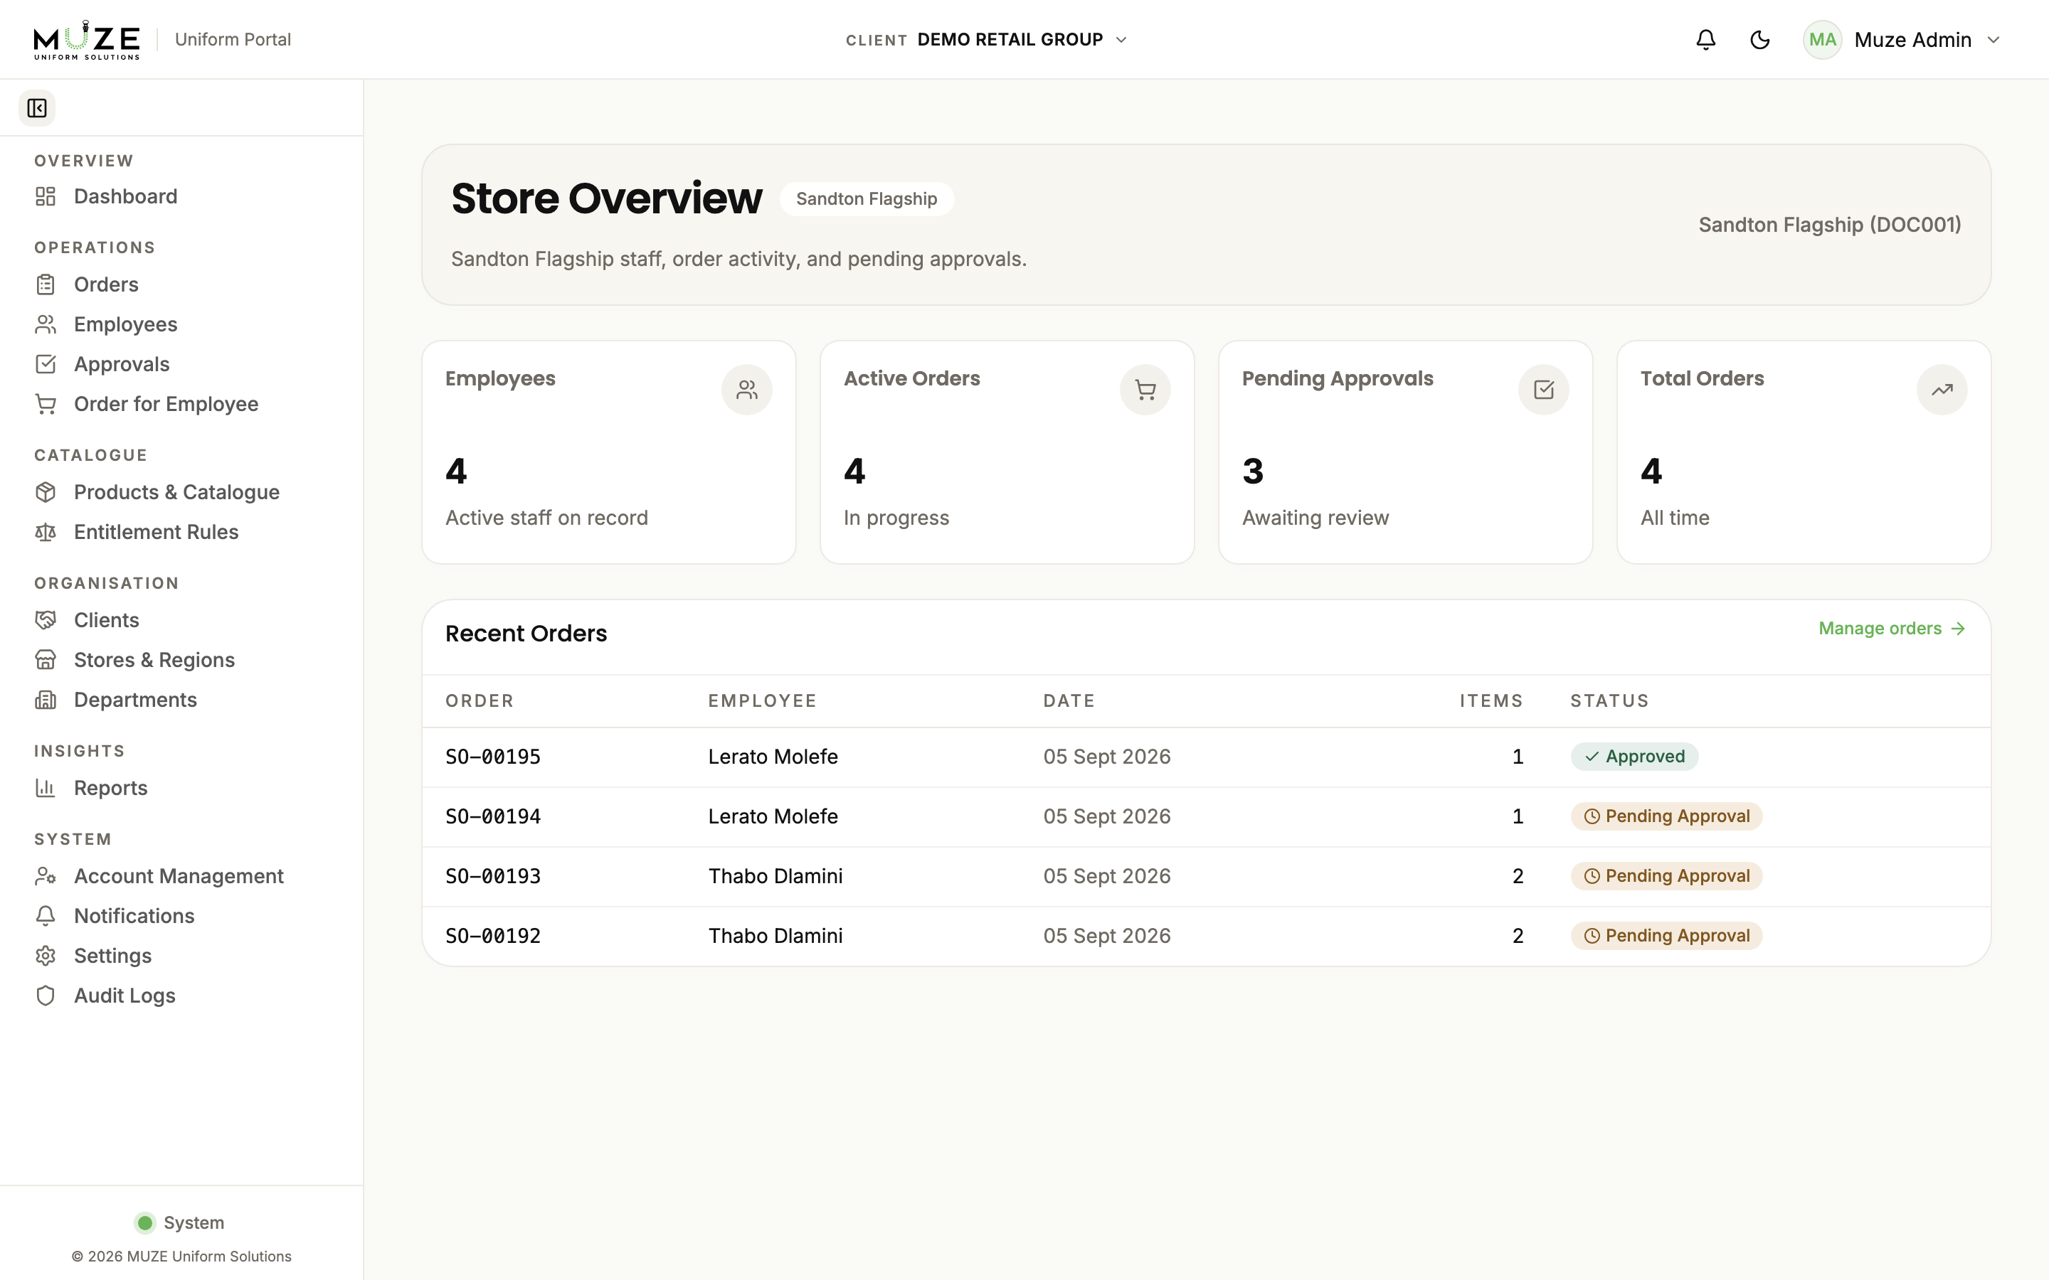This screenshot has width=2049, height=1280.
Task: Click the Employees card people icon
Action: pyautogui.click(x=746, y=390)
